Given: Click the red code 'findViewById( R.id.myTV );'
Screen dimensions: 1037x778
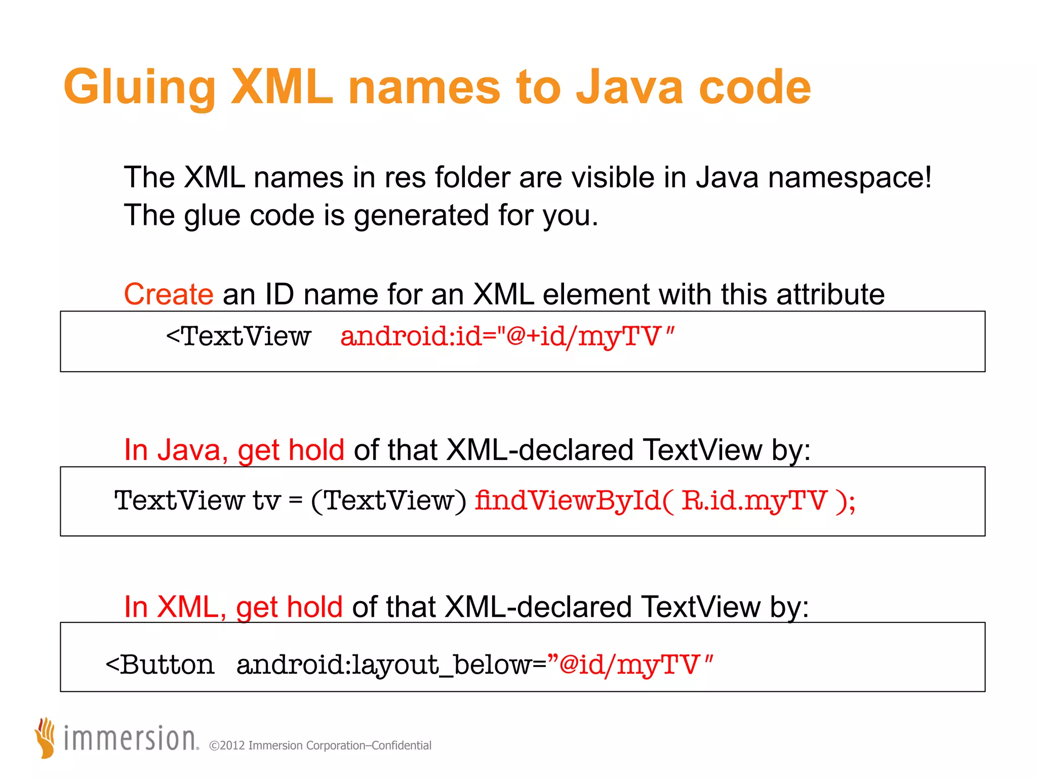Looking at the screenshot, I should [x=665, y=501].
